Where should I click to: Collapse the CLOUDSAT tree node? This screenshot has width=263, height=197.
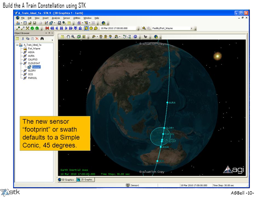[x=21, y=63]
